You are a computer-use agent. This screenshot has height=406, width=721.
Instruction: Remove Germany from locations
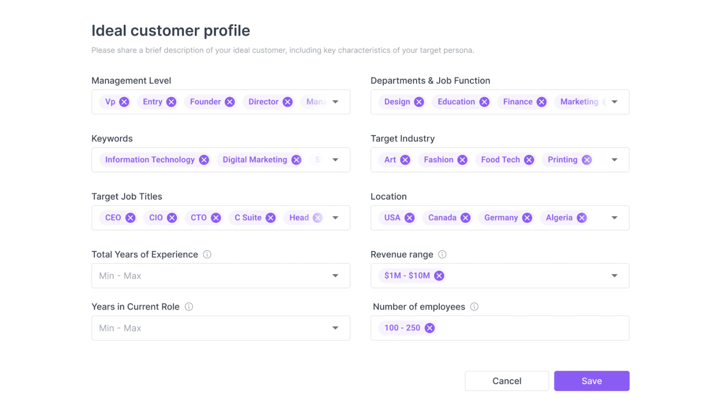click(527, 218)
